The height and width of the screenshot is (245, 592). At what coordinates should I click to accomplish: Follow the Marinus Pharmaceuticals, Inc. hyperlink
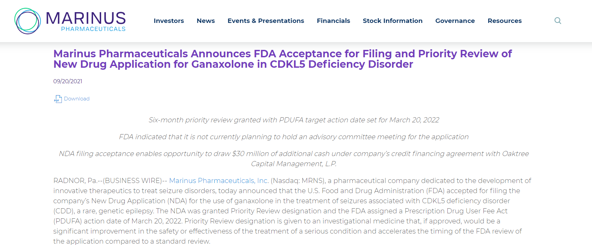pyautogui.click(x=219, y=181)
